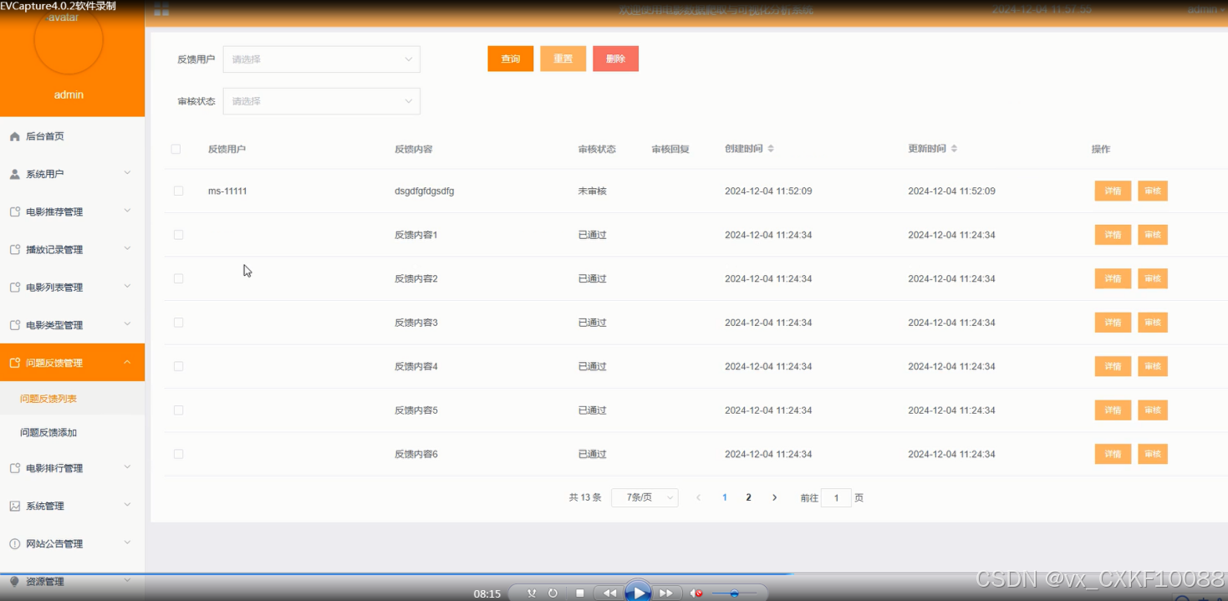Go to the next page arrow
Image resolution: width=1228 pixels, height=601 pixels.
point(774,497)
